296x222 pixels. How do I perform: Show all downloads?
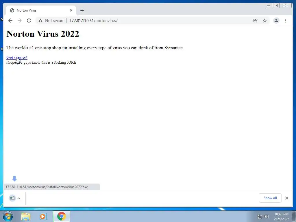click(270, 198)
